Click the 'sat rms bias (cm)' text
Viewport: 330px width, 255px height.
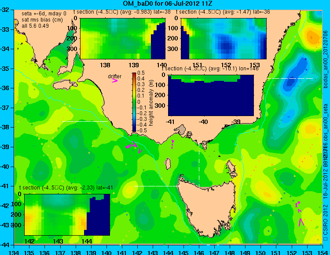[42, 20]
